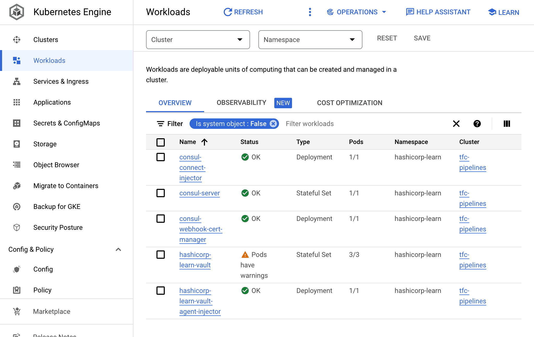The image size is (534, 337).
Task: Click the Security Posture sidebar icon
Action: pyautogui.click(x=17, y=227)
